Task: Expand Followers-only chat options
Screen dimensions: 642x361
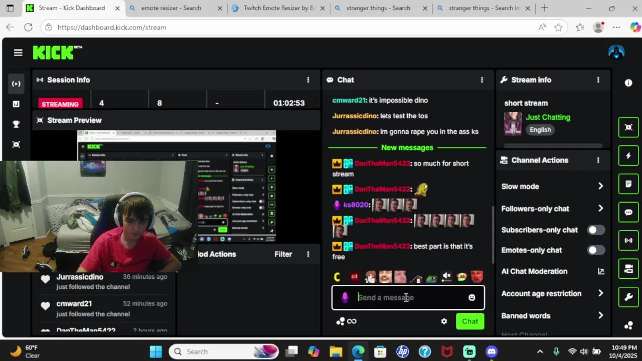Action: (x=601, y=209)
